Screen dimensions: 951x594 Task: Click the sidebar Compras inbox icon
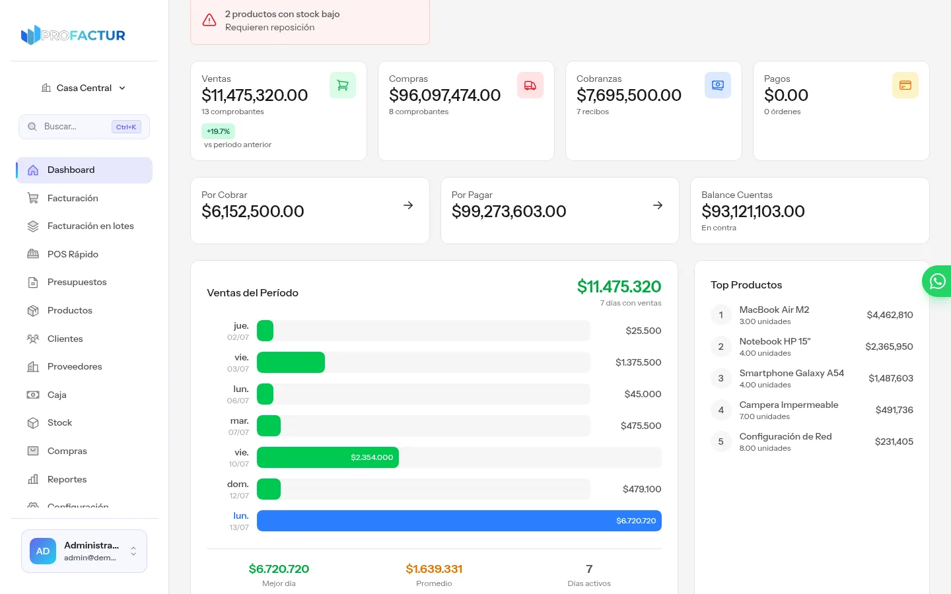[33, 451]
